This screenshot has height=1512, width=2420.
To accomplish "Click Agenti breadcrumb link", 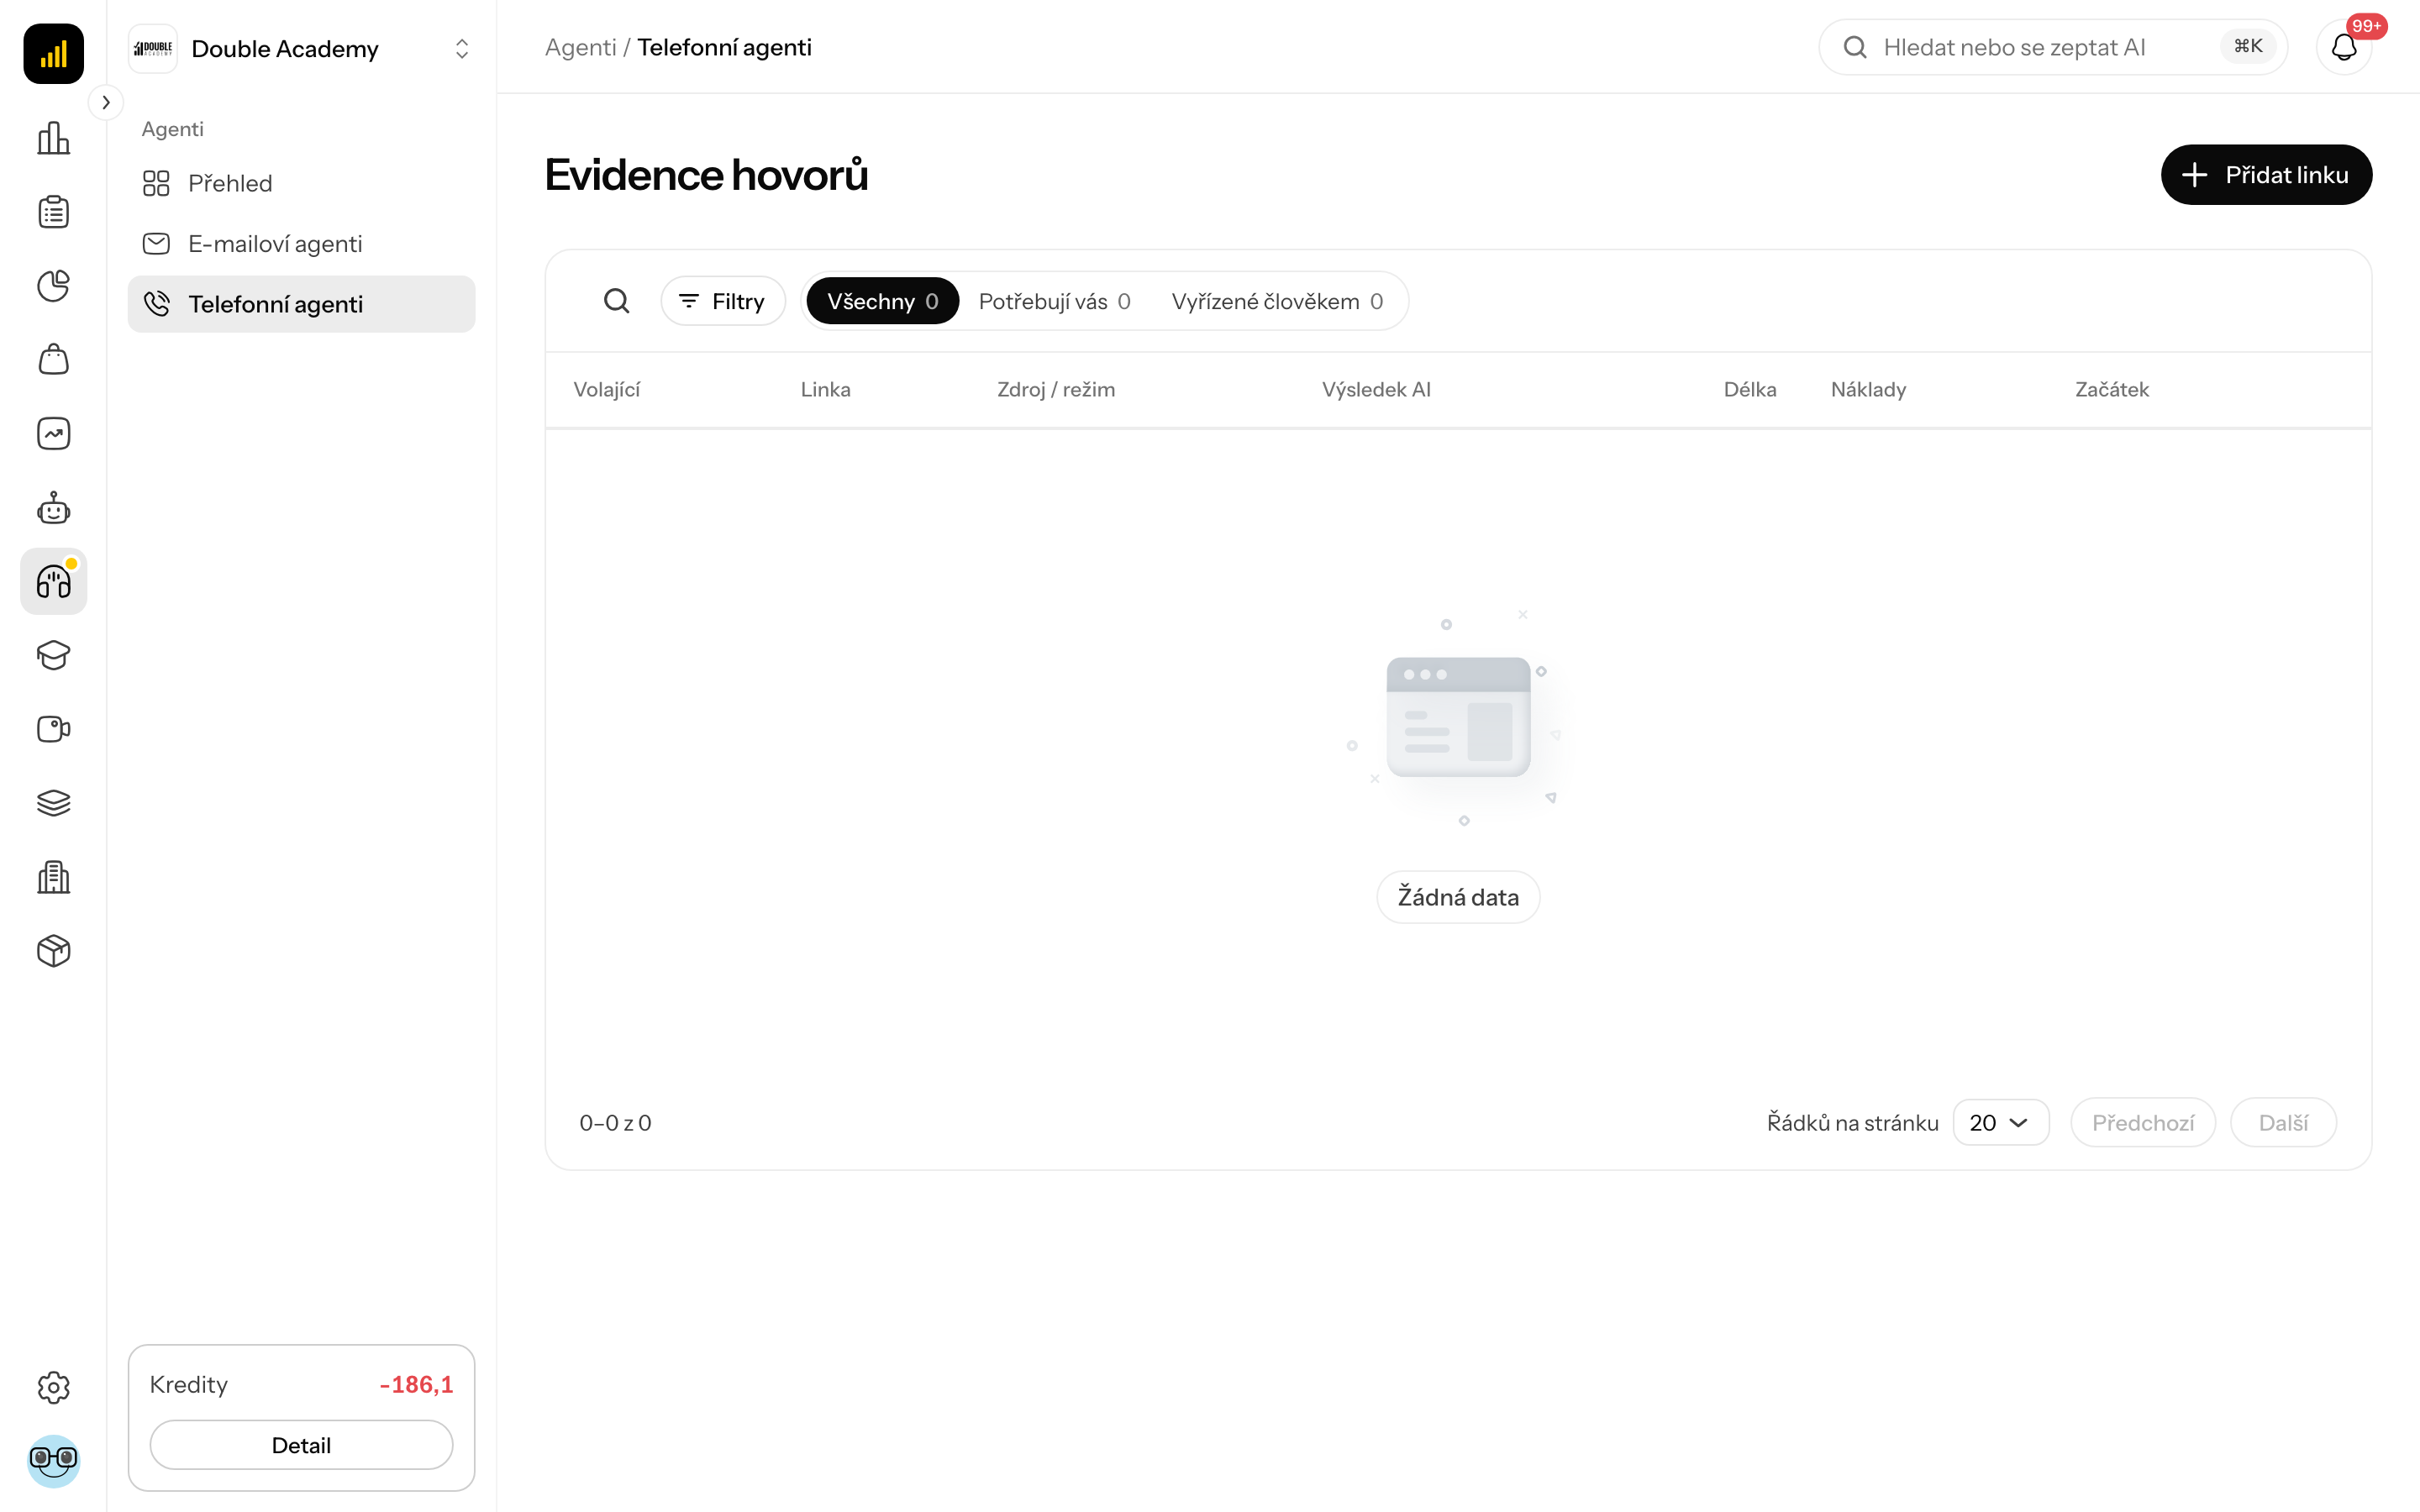I will (580, 47).
